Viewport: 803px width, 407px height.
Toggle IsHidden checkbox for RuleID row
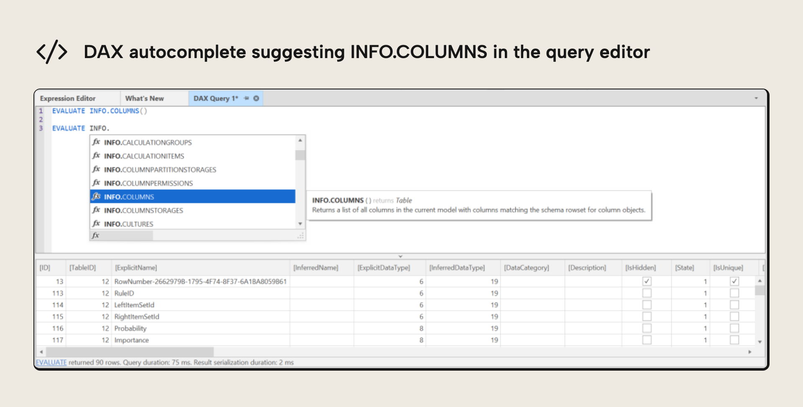(x=647, y=293)
